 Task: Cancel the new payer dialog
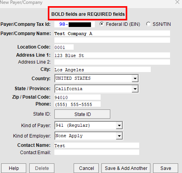[x=86, y=168]
